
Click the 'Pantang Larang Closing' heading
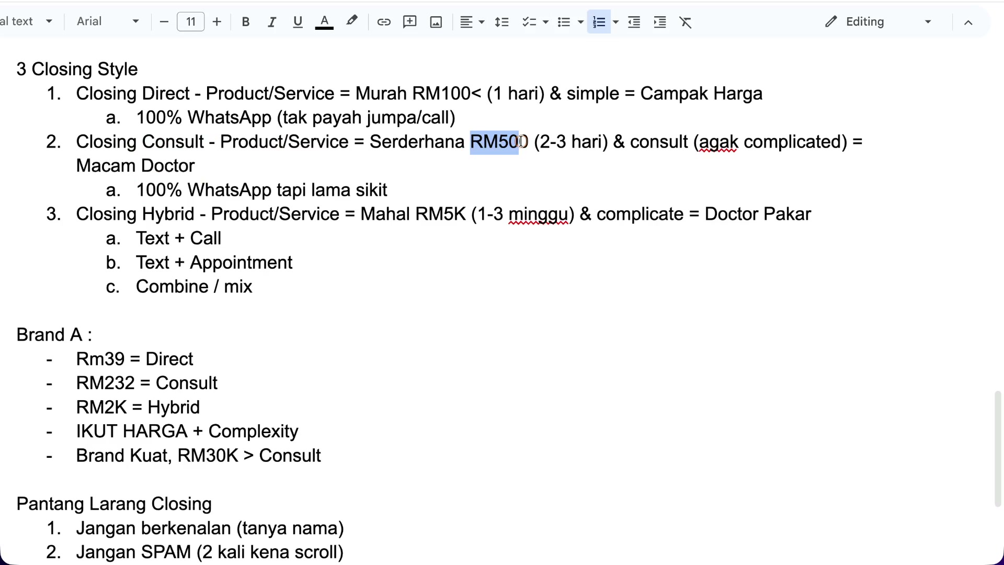114,504
